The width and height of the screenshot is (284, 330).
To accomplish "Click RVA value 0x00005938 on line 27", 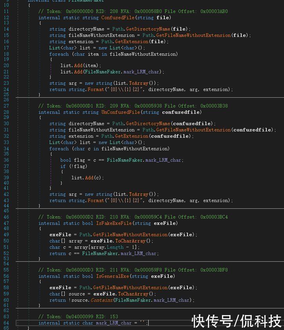I will point(148,106).
